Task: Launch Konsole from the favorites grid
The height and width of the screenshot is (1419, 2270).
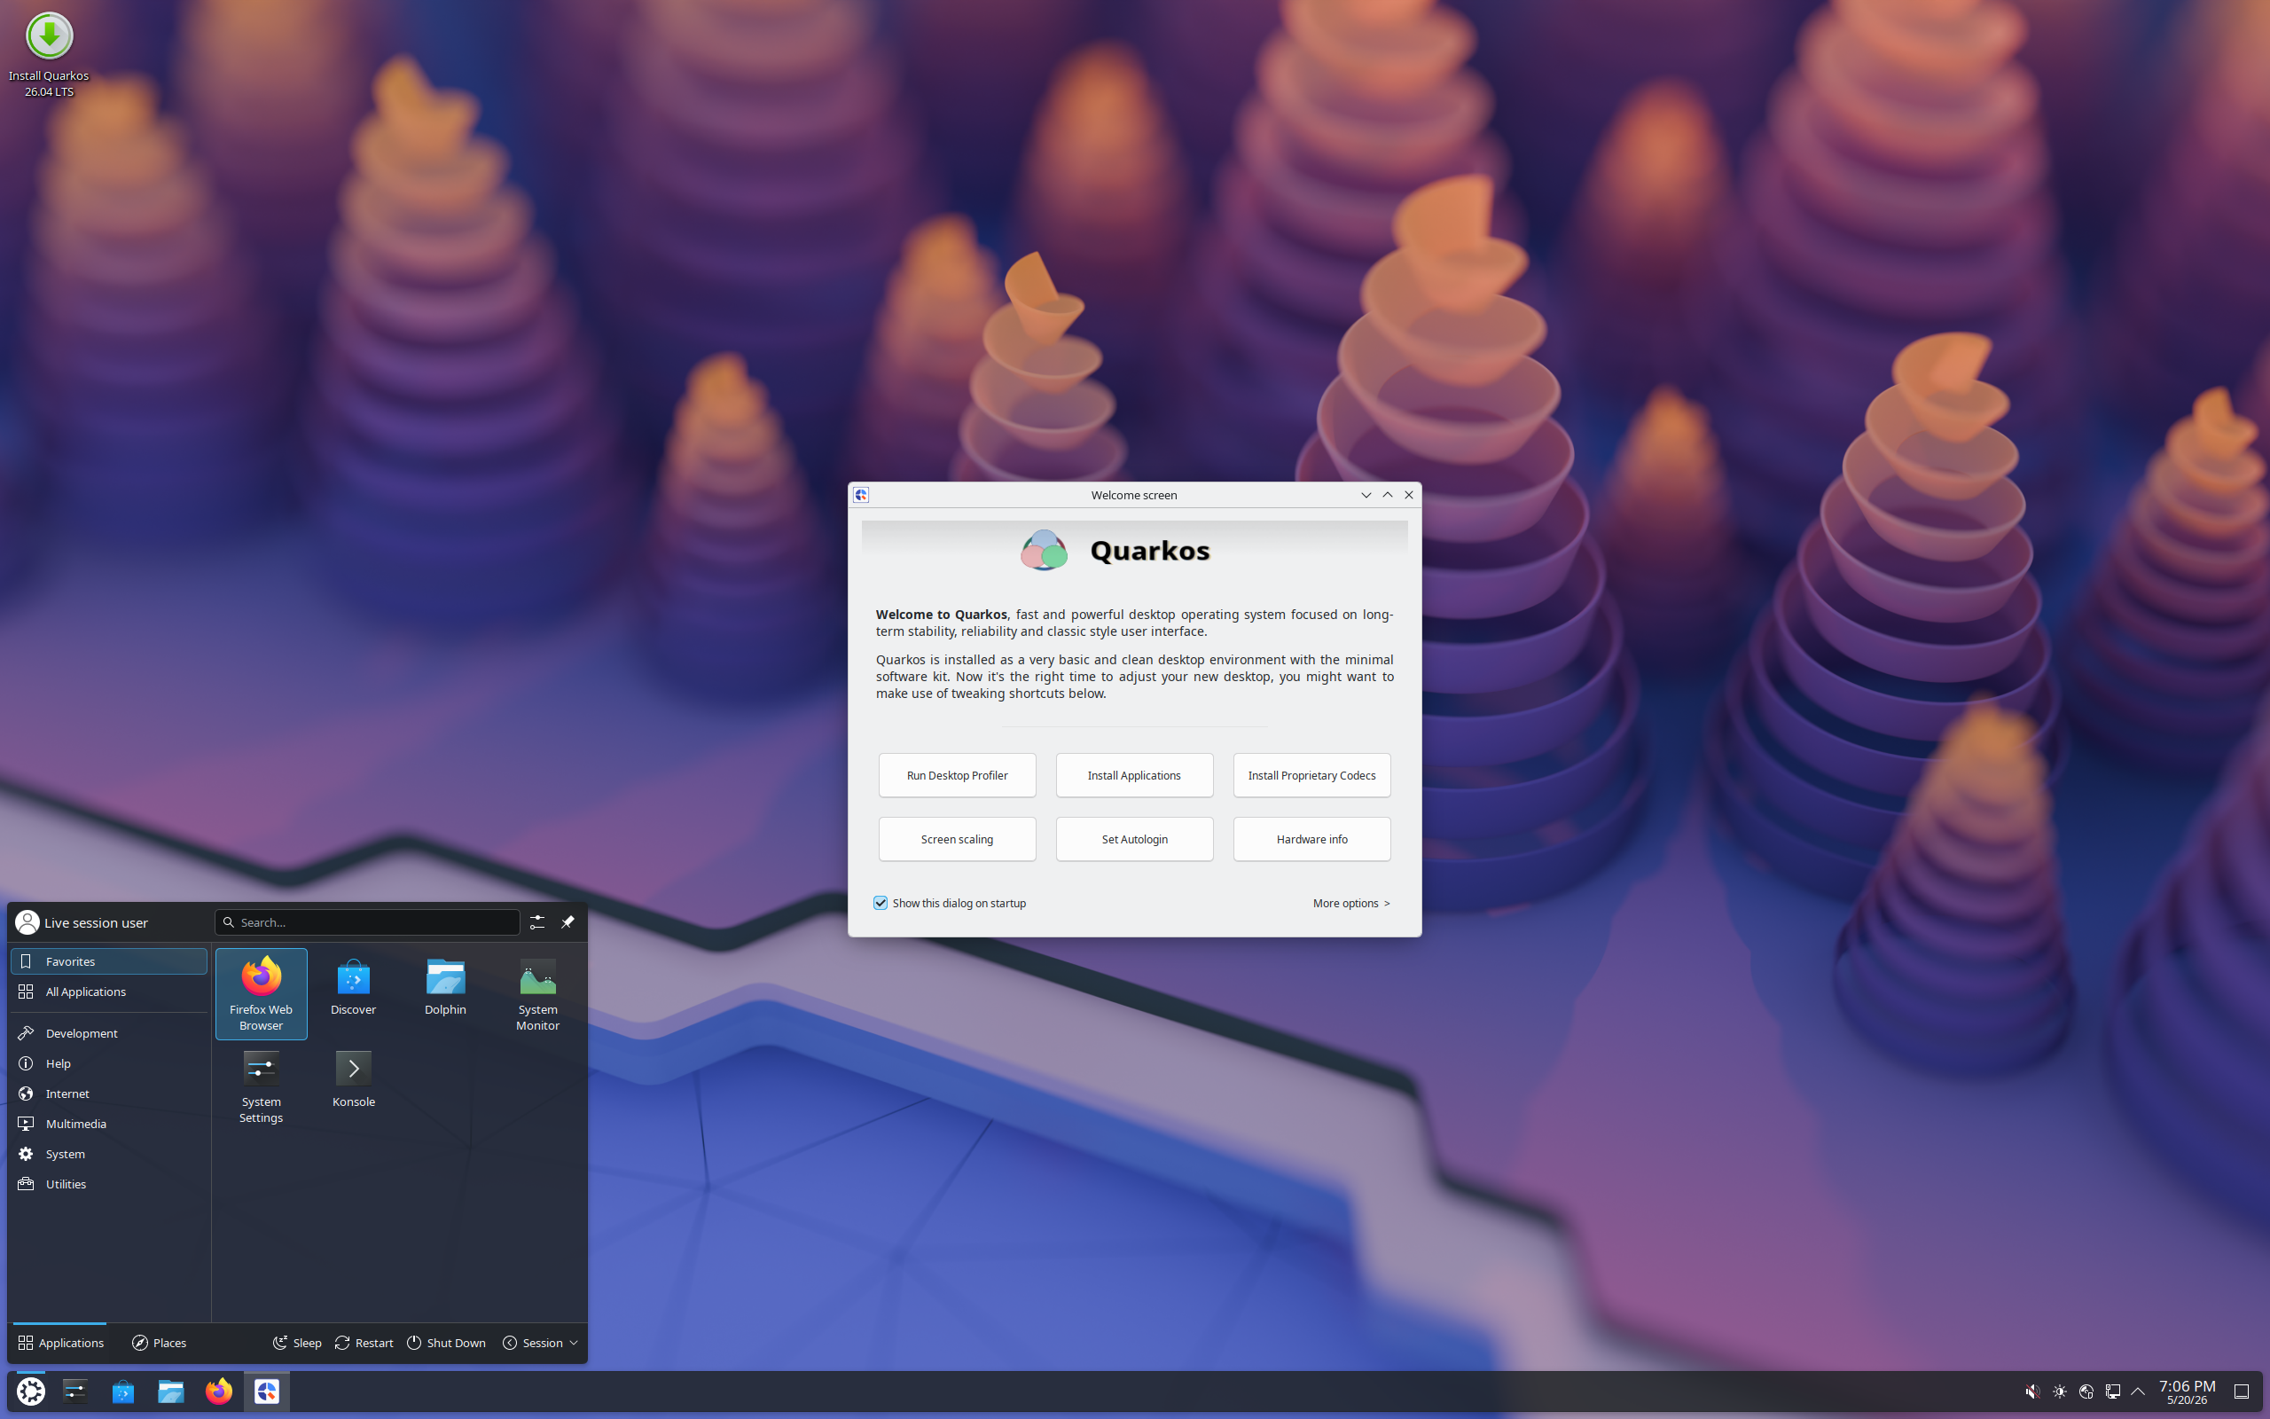Action: point(353,1079)
